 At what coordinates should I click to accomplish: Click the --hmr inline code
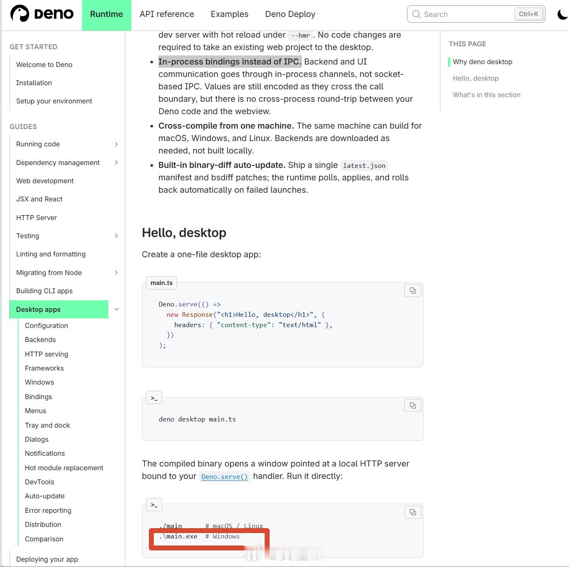click(301, 36)
